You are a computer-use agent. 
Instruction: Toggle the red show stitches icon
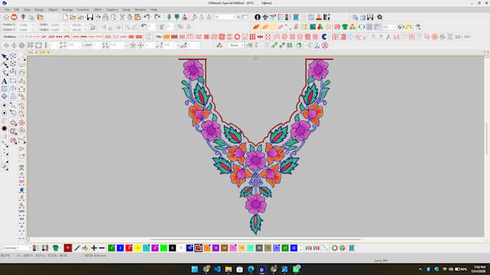(256, 27)
